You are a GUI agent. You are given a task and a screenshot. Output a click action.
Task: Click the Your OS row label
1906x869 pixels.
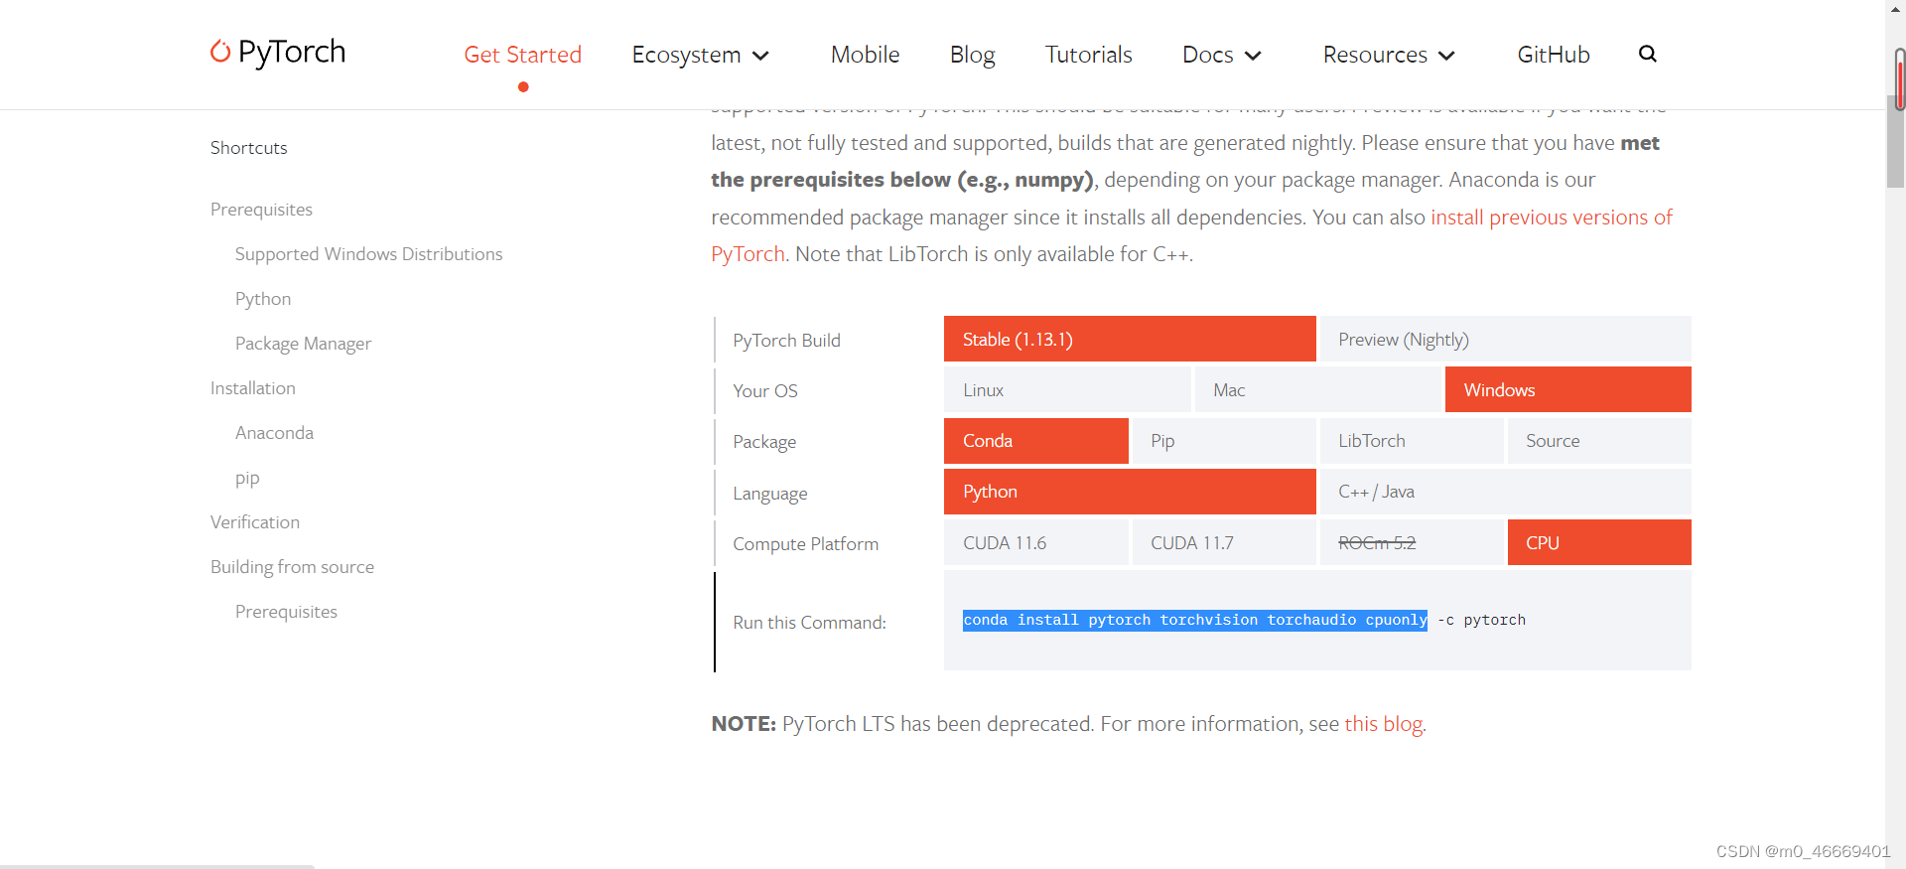[x=764, y=391]
